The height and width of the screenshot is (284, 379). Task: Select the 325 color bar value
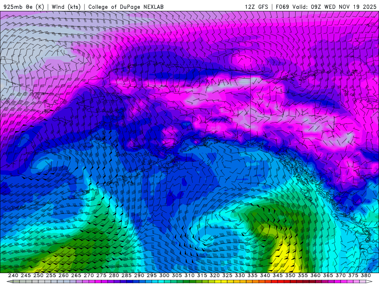point(227,275)
